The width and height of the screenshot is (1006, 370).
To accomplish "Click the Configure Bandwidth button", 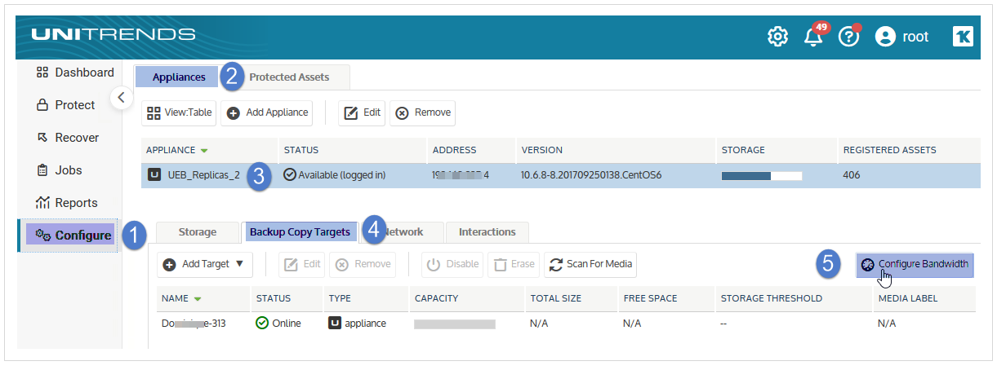I will click(915, 264).
